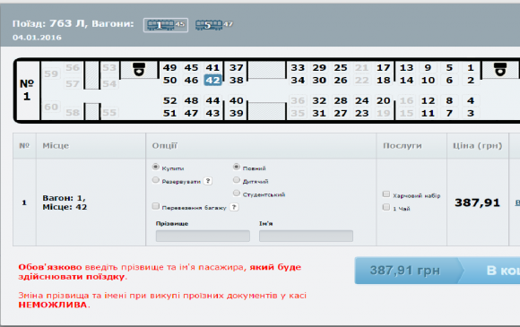
Task: Pick seat 41 on the wagon map
Action: (x=212, y=67)
